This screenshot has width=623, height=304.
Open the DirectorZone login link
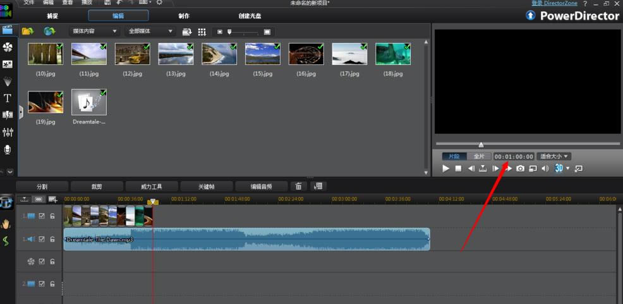[x=555, y=3]
